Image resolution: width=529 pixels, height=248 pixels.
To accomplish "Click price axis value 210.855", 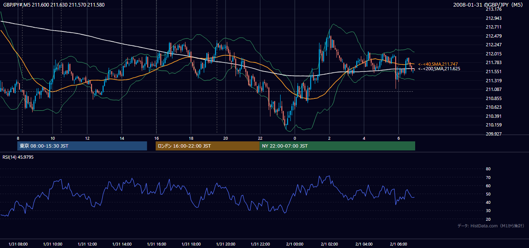I will click(x=494, y=98).
